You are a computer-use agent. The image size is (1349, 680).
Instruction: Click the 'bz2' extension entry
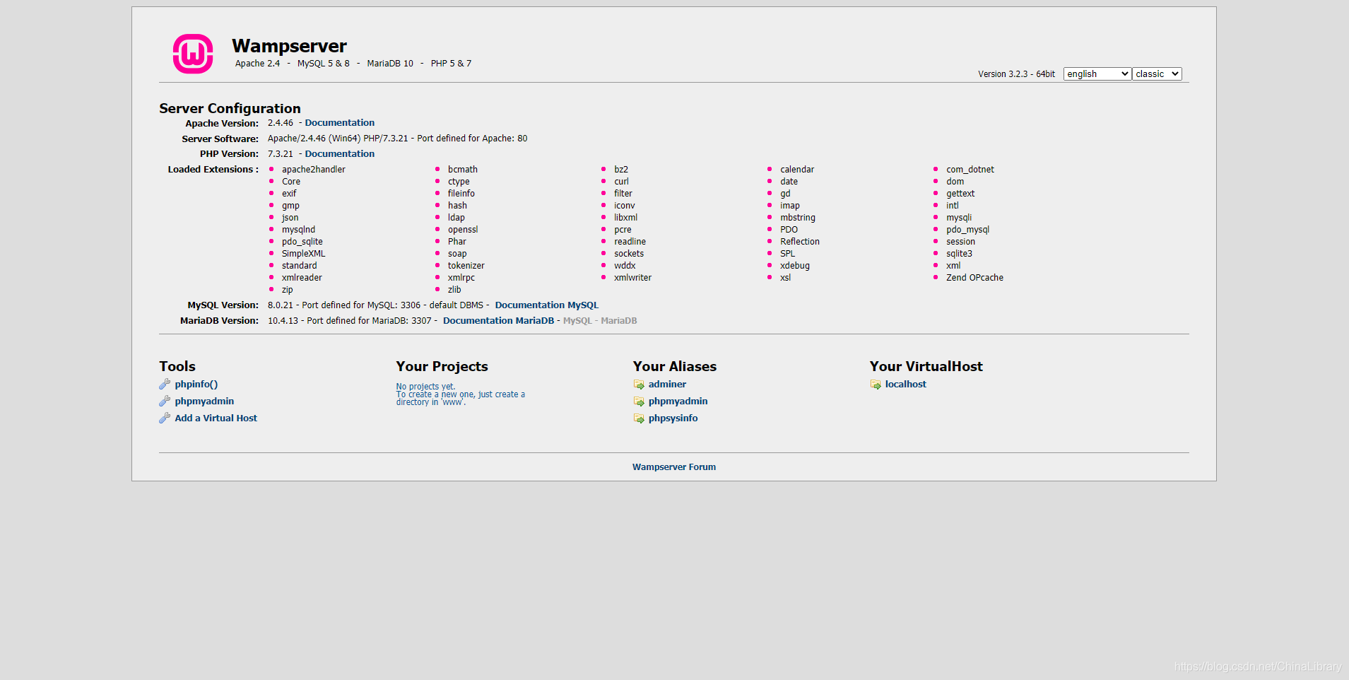click(x=621, y=170)
